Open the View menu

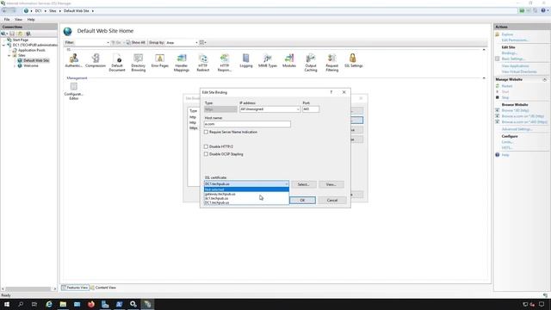tap(18, 20)
